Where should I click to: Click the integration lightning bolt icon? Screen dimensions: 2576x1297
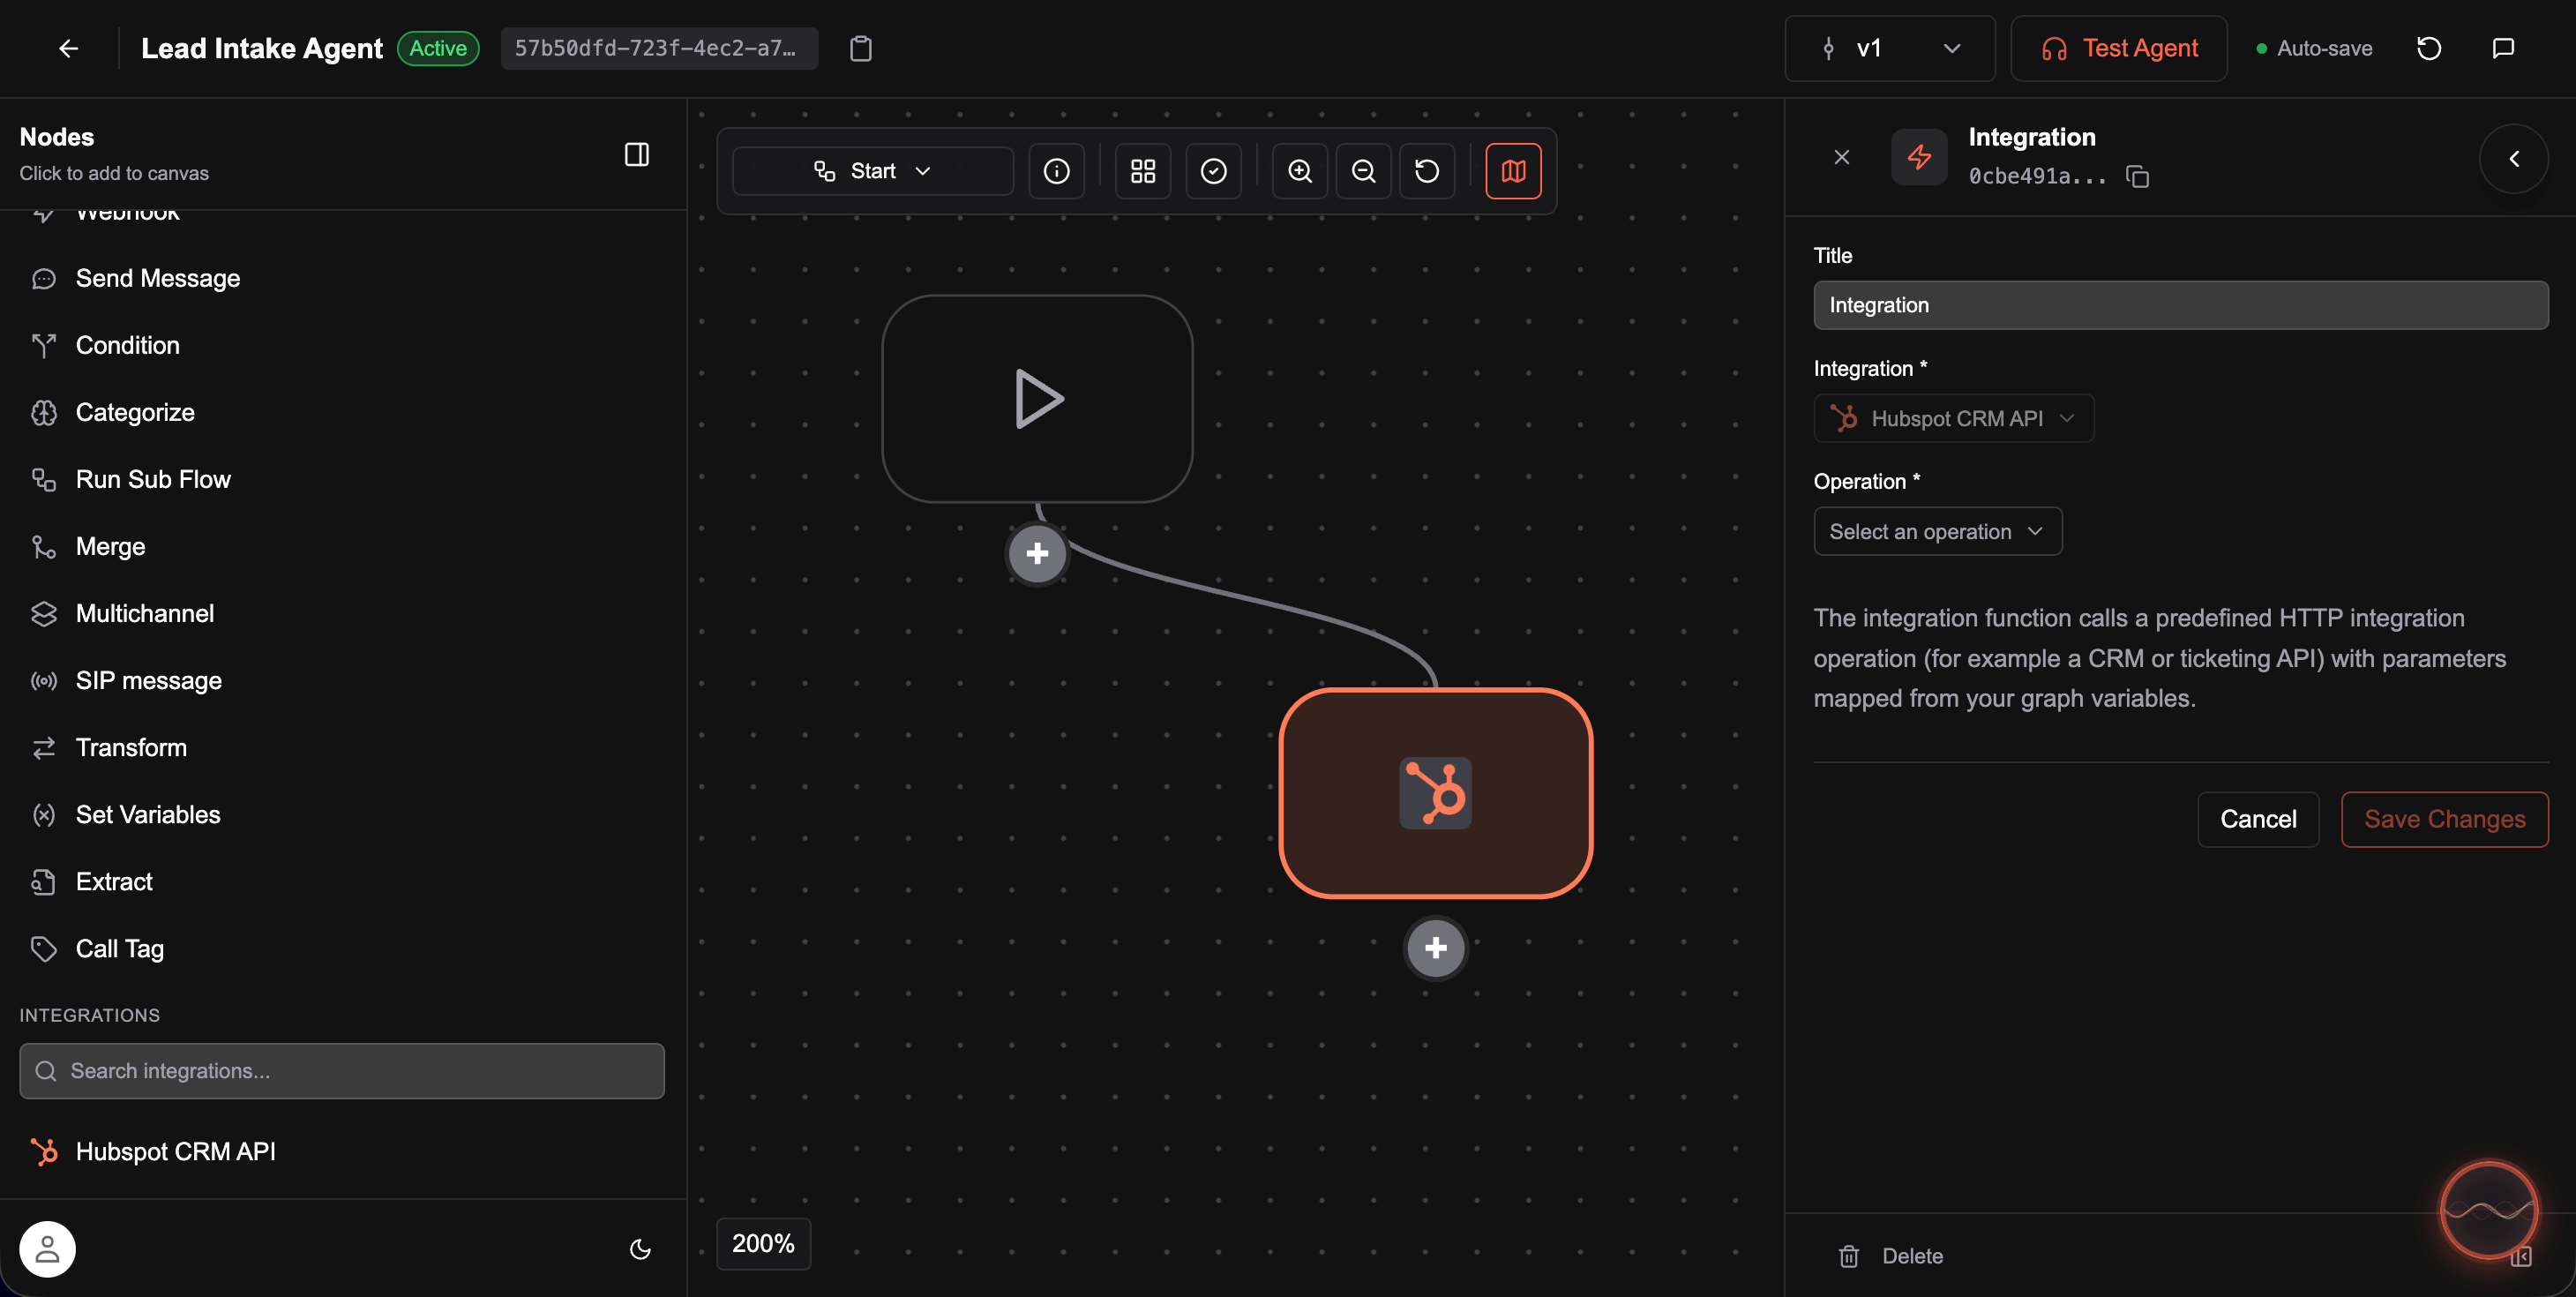click(1919, 157)
